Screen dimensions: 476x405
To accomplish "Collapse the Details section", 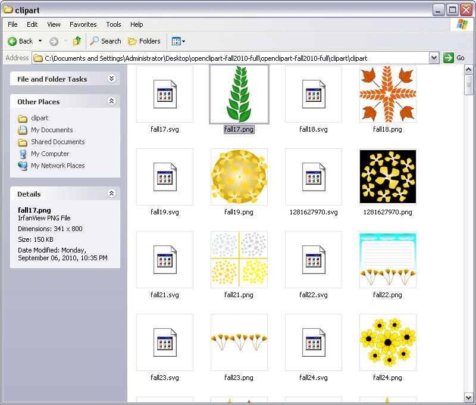I will pyautogui.click(x=111, y=194).
